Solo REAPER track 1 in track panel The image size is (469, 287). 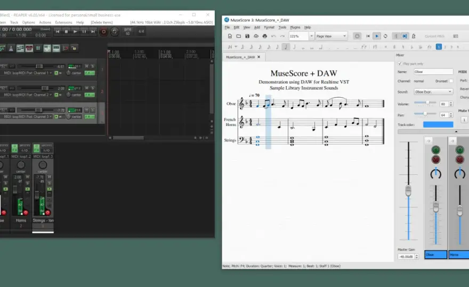(92, 66)
